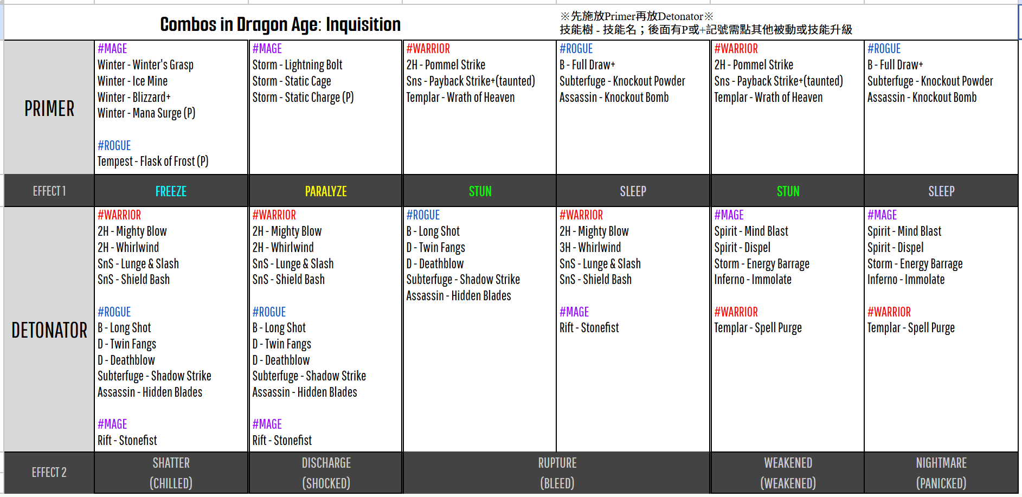Image resolution: width=1022 pixels, height=497 pixels.
Task: Select the FREEZE effect cell
Action: pyautogui.click(x=171, y=191)
